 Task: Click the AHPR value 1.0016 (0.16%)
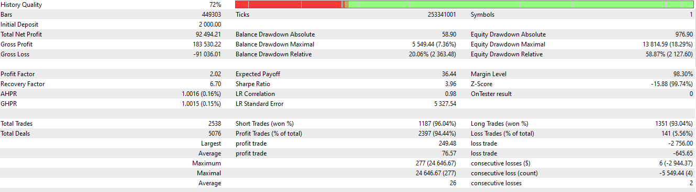point(202,94)
